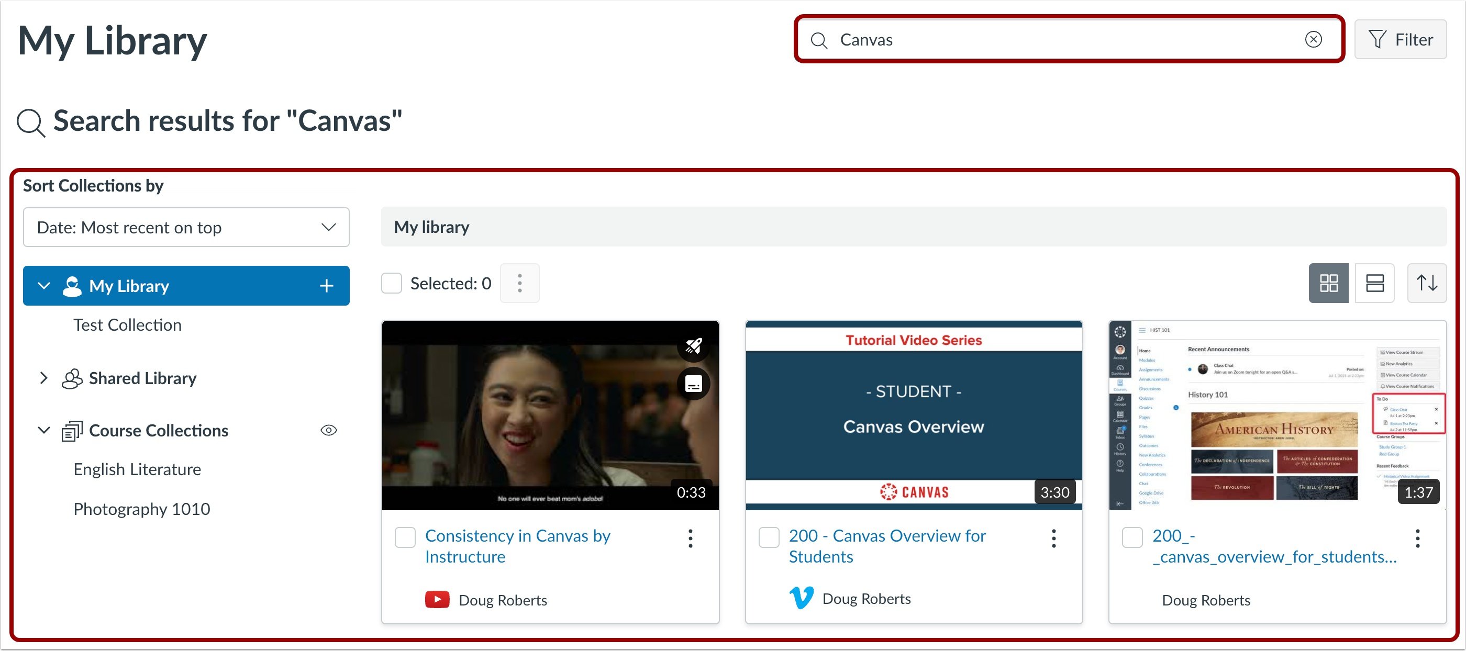
Task: Check the select-all checkbox near Selected: 0
Action: pos(392,283)
